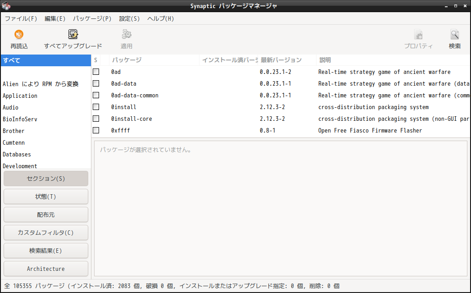This screenshot has height=293, width=471.
Task: Click version 0.8-1 of 0xffff
Action: 267,131
